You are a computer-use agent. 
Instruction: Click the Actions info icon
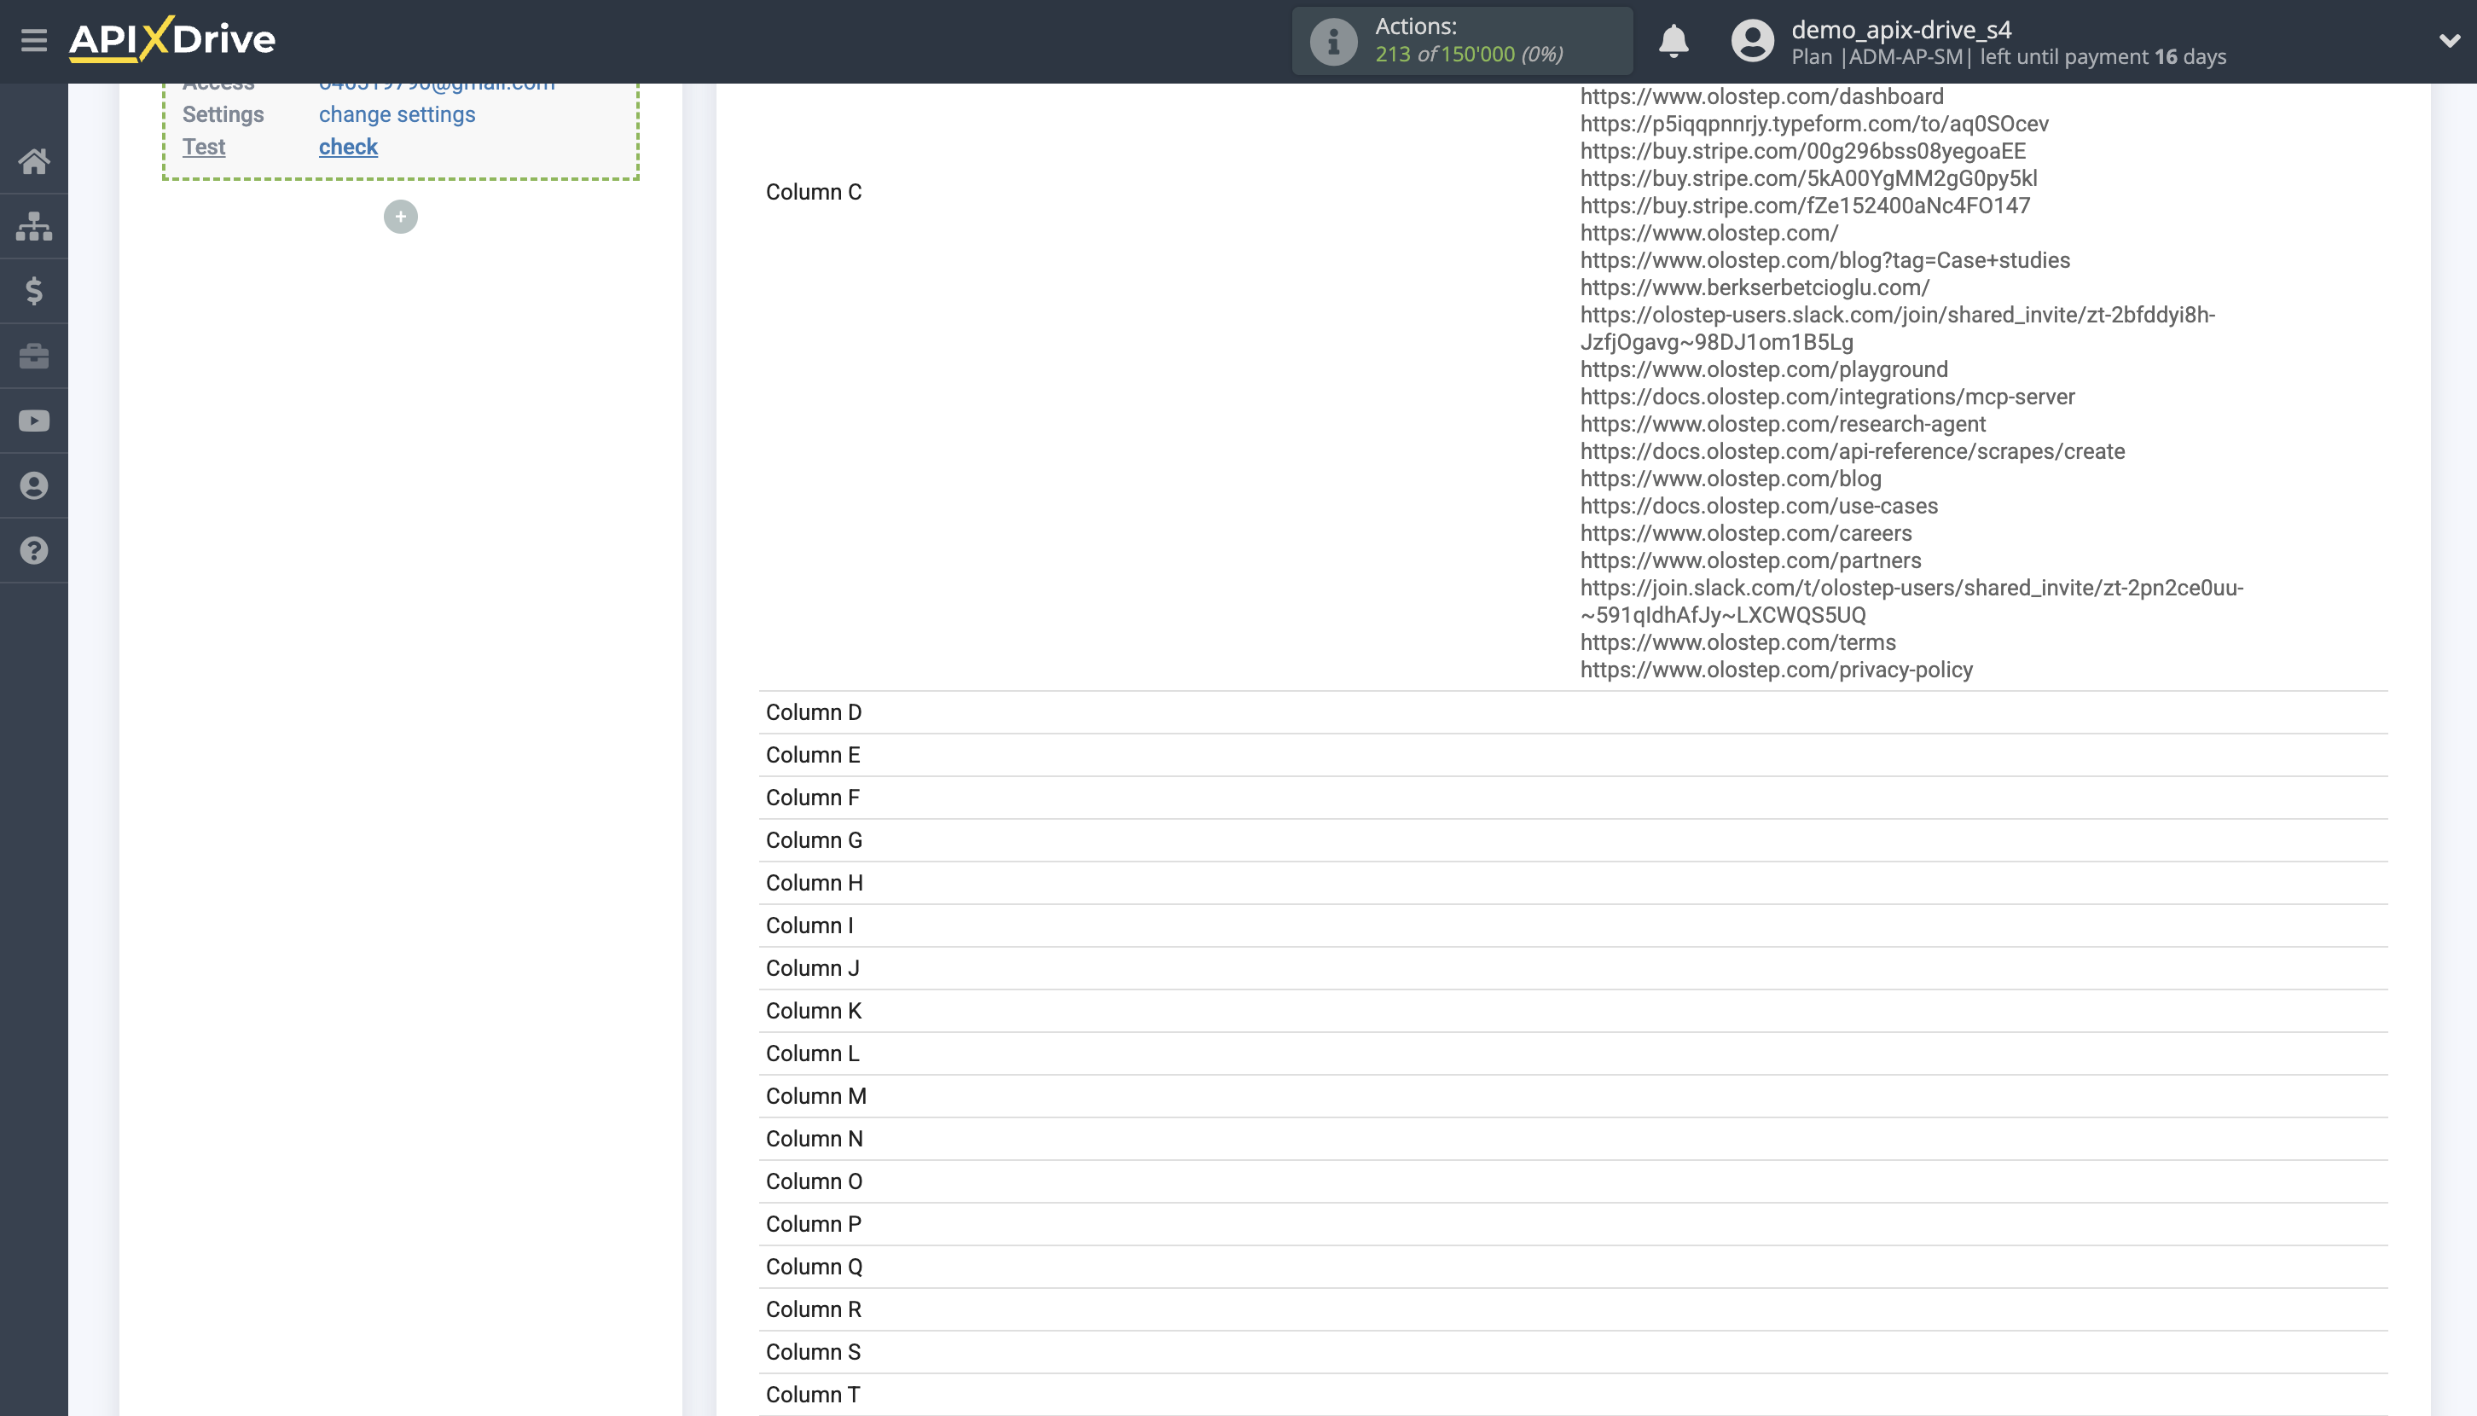tap(1332, 41)
